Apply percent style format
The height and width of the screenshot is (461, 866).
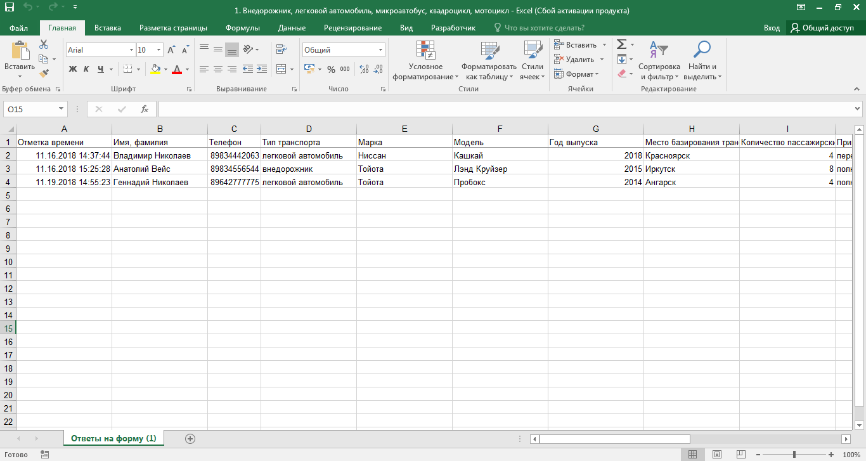click(x=331, y=69)
